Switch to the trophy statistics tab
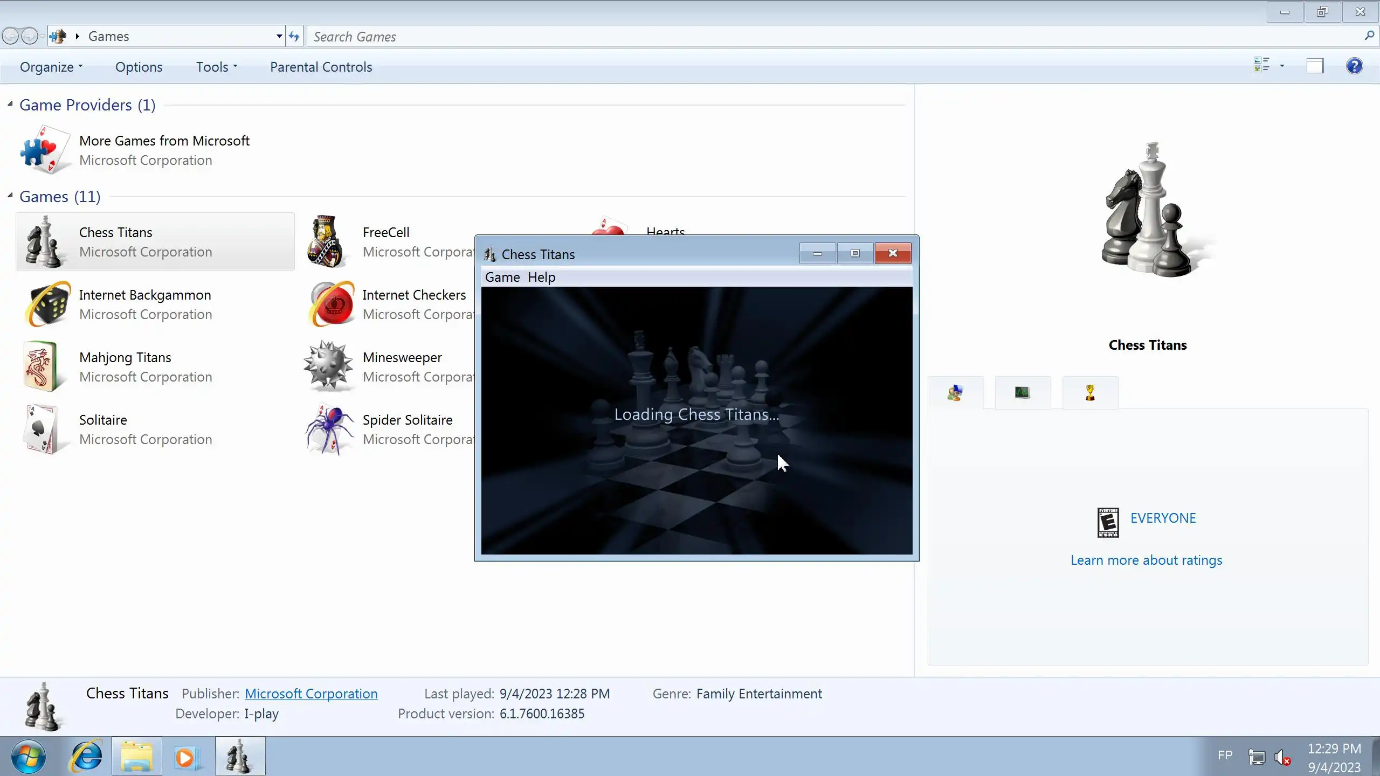1380x776 pixels. [x=1089, y=393]
